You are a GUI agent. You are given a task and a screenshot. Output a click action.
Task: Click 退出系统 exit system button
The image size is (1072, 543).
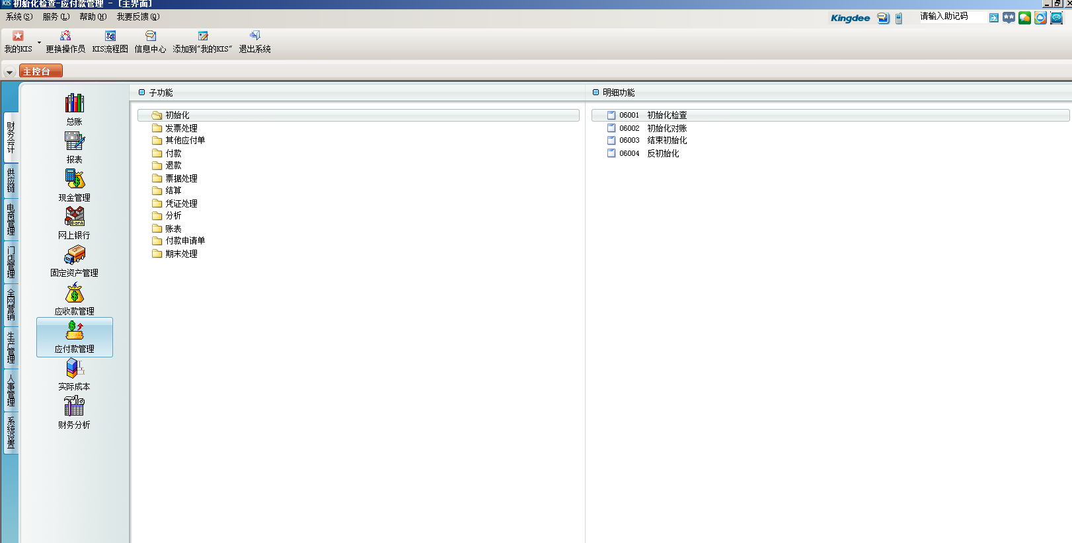pyautogui.click(x=255, y=42)
